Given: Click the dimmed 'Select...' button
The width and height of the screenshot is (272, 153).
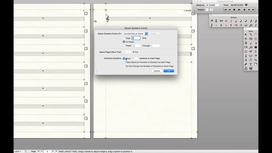Looking at the screenshot, I should [x=154, y=34].
